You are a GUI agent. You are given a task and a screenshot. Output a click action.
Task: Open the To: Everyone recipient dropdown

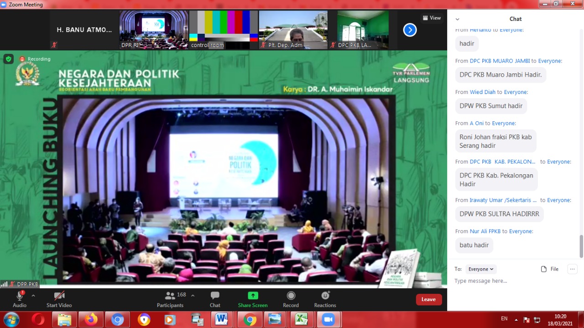pos(482,269)
